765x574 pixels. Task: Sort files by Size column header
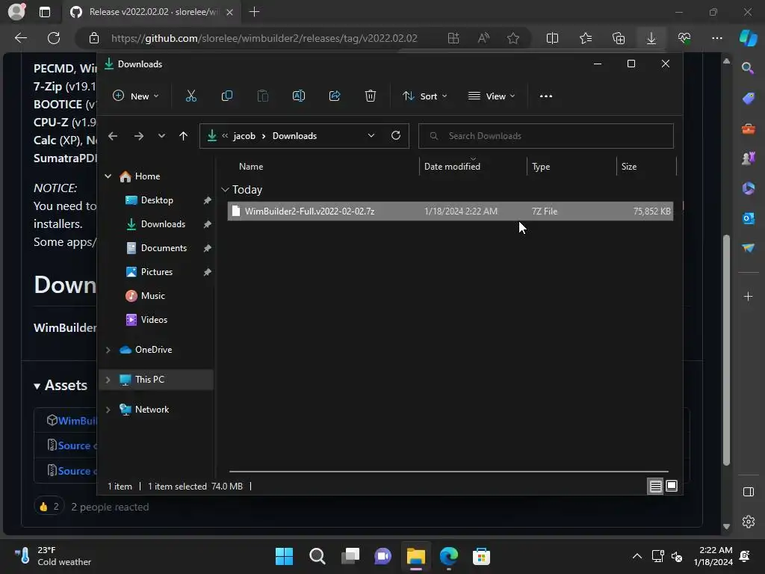click(646, 167)
